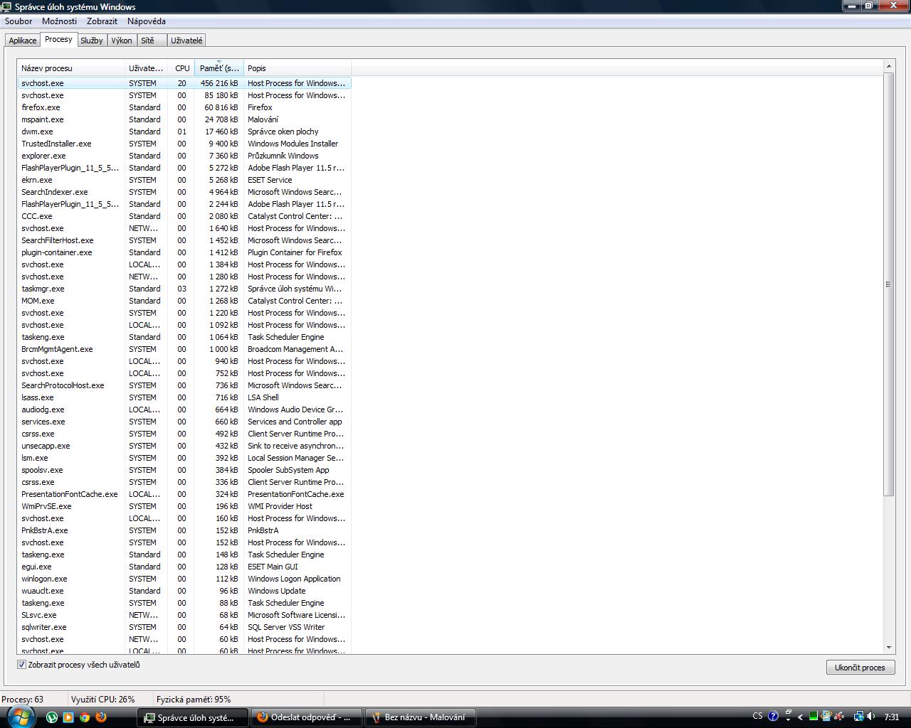911x728 pixels.
Task: Click the network connection tray icon
Action: 859,717
